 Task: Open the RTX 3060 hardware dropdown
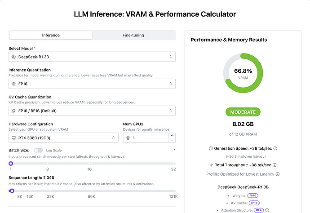(x=63, y=138)
